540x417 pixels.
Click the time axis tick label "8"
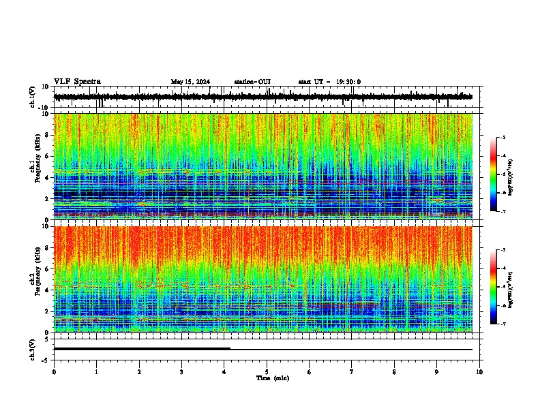394,372
